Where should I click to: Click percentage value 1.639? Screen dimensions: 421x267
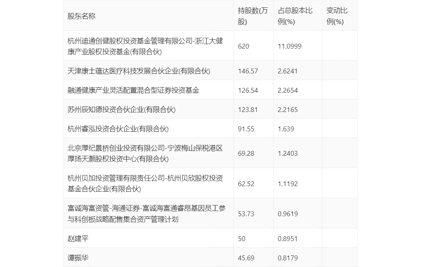[x=286, y=129]
